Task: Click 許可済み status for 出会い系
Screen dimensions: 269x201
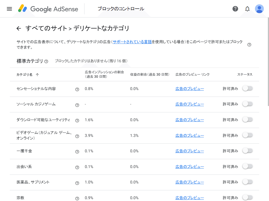Action: (230, 167)
